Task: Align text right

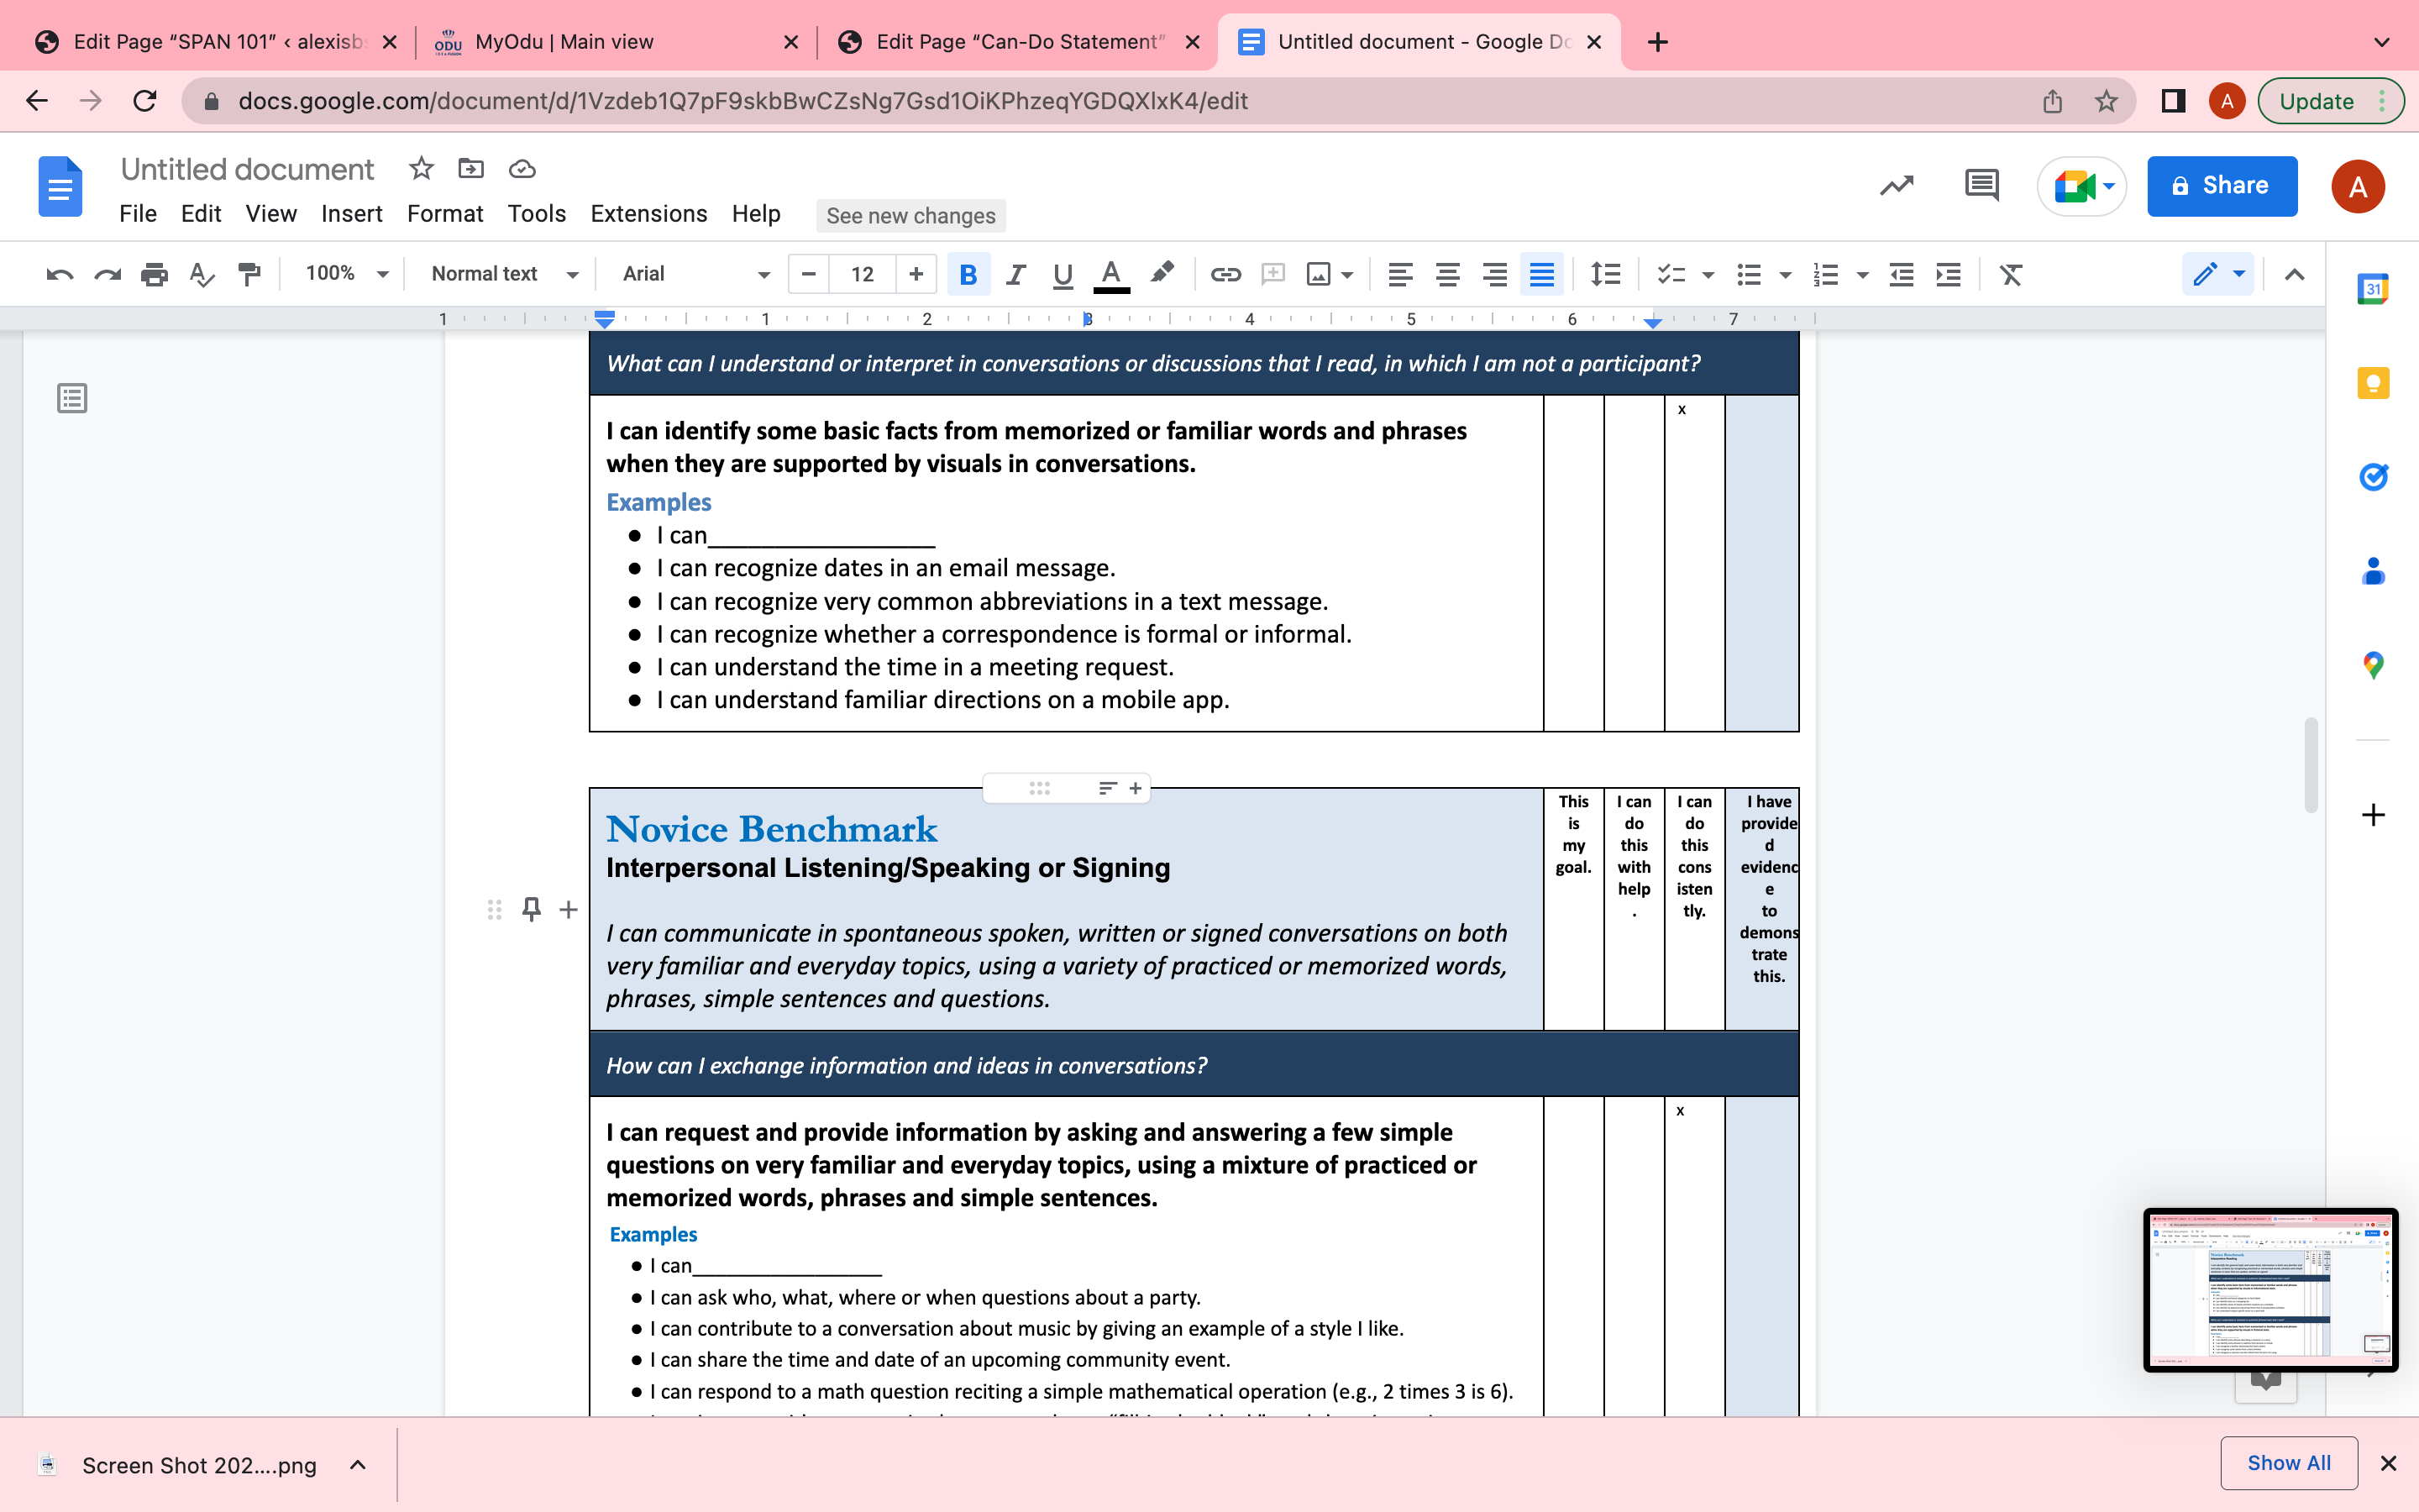Action: pyautogui.click(x=1494, y=274)
